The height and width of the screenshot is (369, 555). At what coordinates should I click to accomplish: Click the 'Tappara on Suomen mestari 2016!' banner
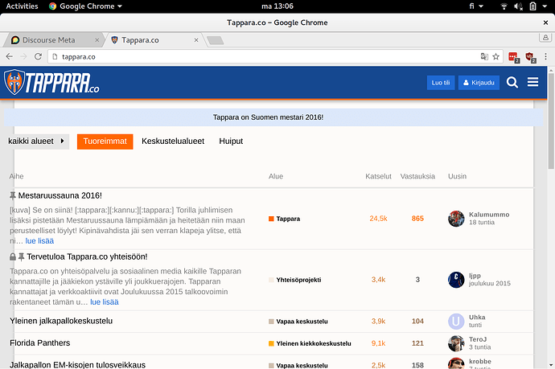(273, 117)
